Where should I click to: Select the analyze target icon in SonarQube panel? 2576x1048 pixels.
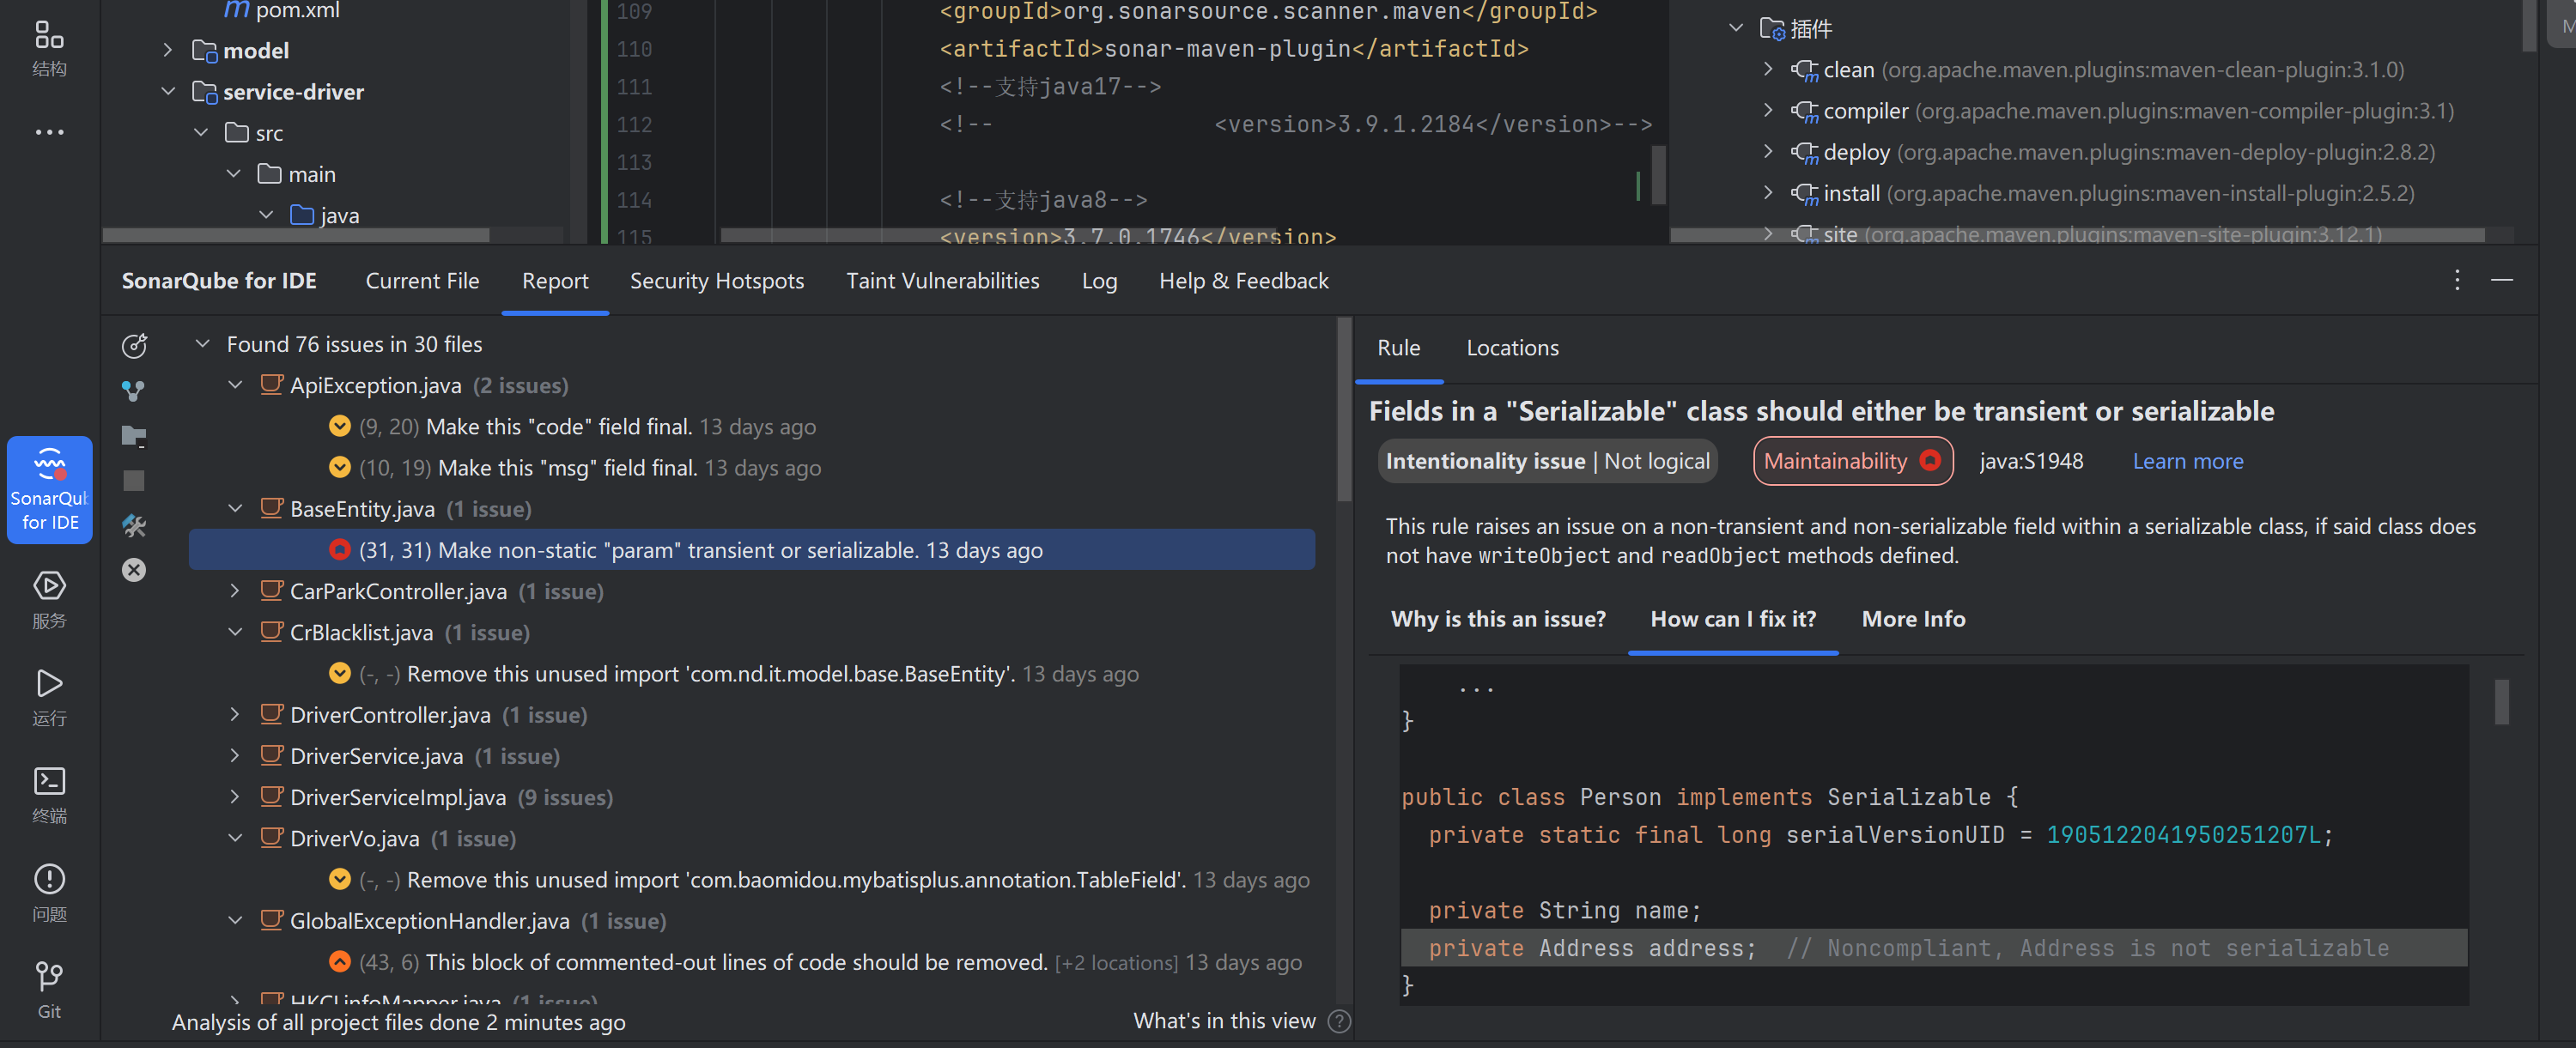pos(135,345)
